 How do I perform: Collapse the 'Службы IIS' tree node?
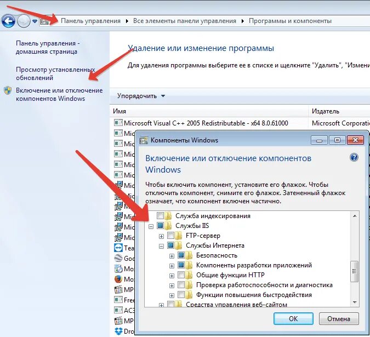point(151,227)
